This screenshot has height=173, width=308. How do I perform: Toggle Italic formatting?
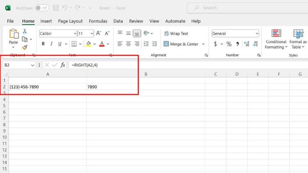click(51, 44)
